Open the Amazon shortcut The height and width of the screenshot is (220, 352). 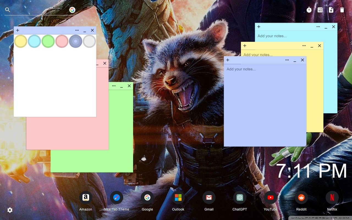[86, 197]
